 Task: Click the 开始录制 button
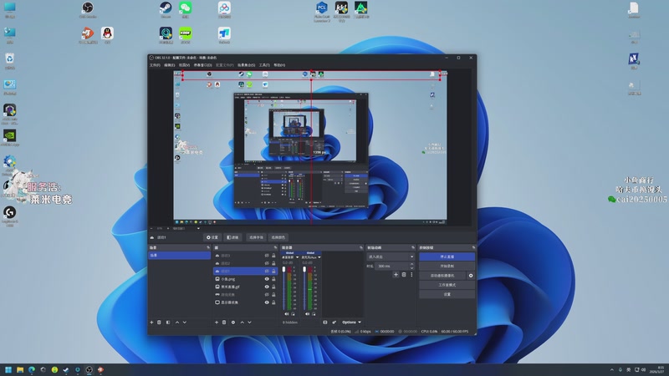(x=447, y=266)
